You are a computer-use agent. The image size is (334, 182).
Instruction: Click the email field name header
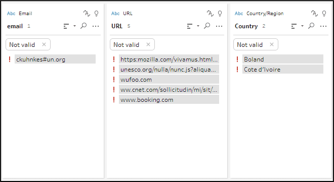(x=15, y=26)
